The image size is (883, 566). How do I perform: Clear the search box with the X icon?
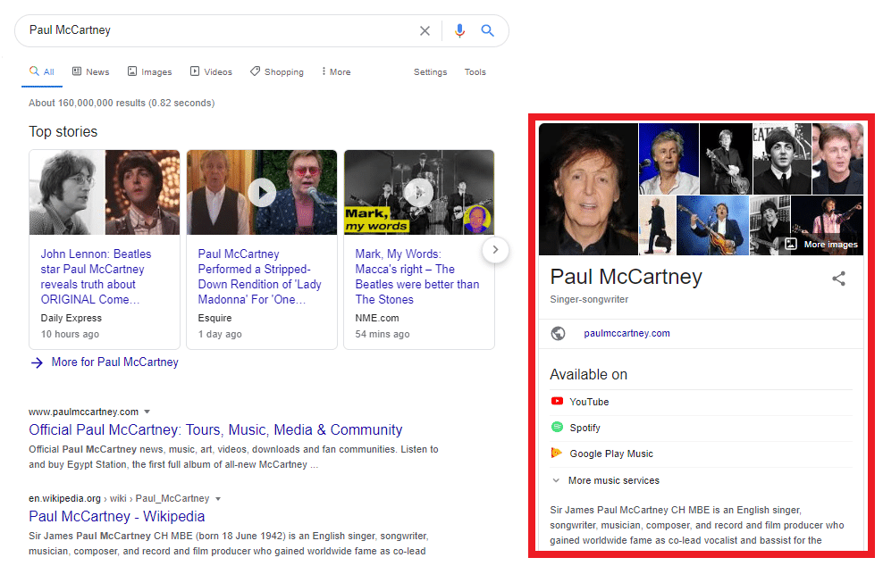click(425, 30)
